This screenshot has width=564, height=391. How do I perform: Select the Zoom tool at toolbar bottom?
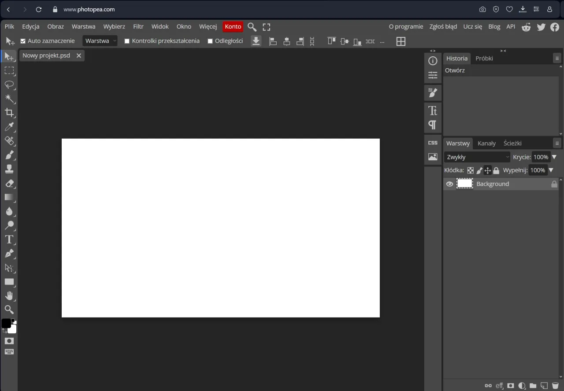pos(10,310)
